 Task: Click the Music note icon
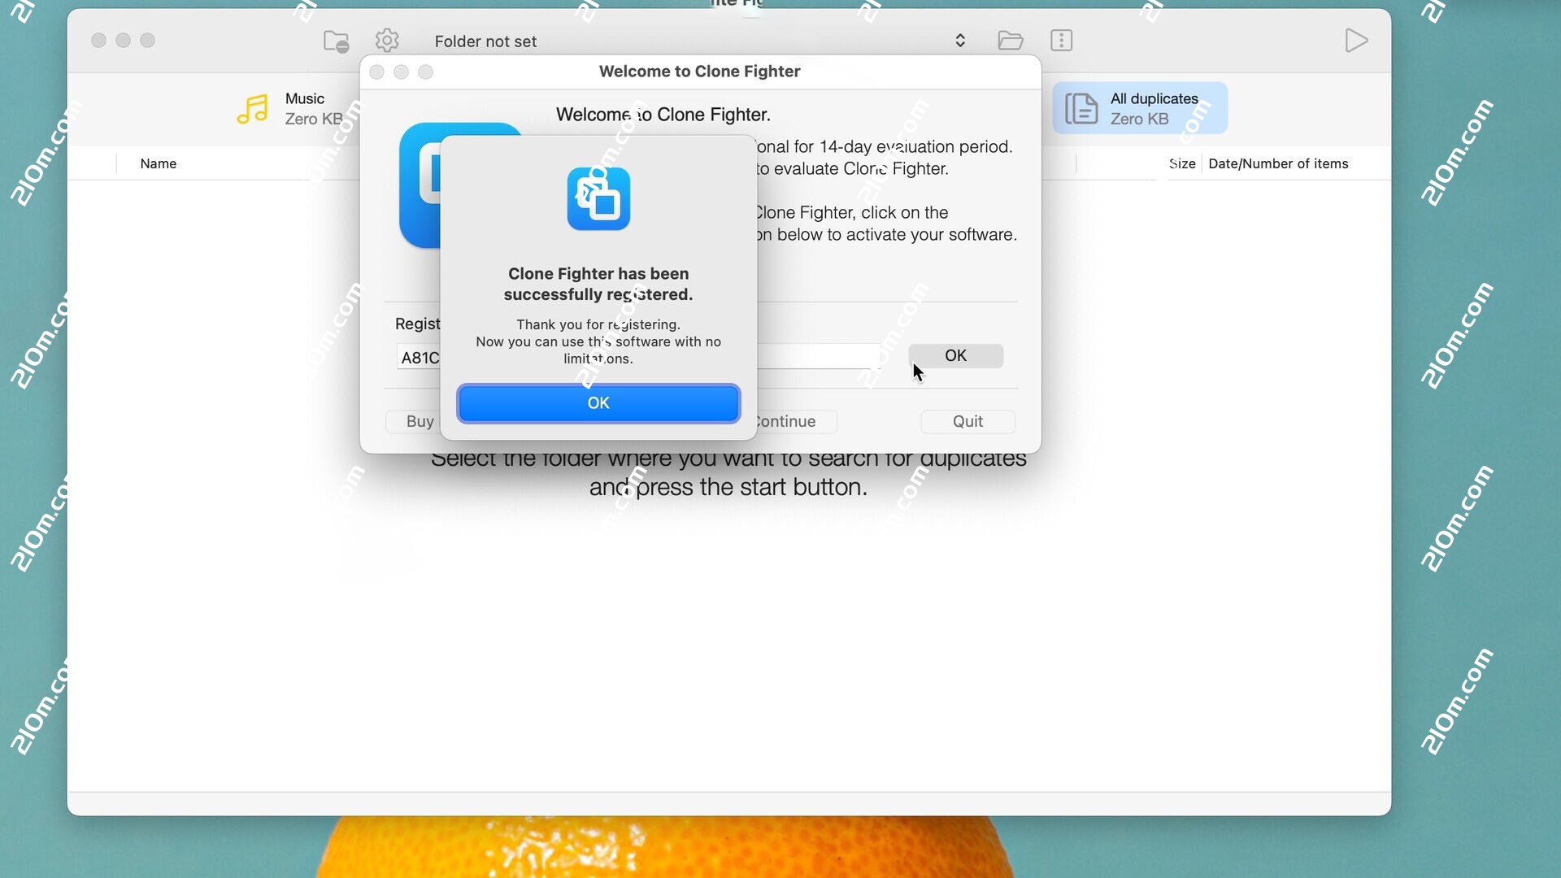pos(253,108)
